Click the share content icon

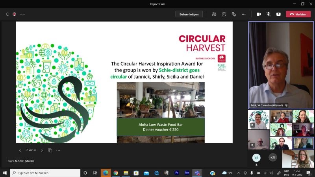tap(278, 14)
